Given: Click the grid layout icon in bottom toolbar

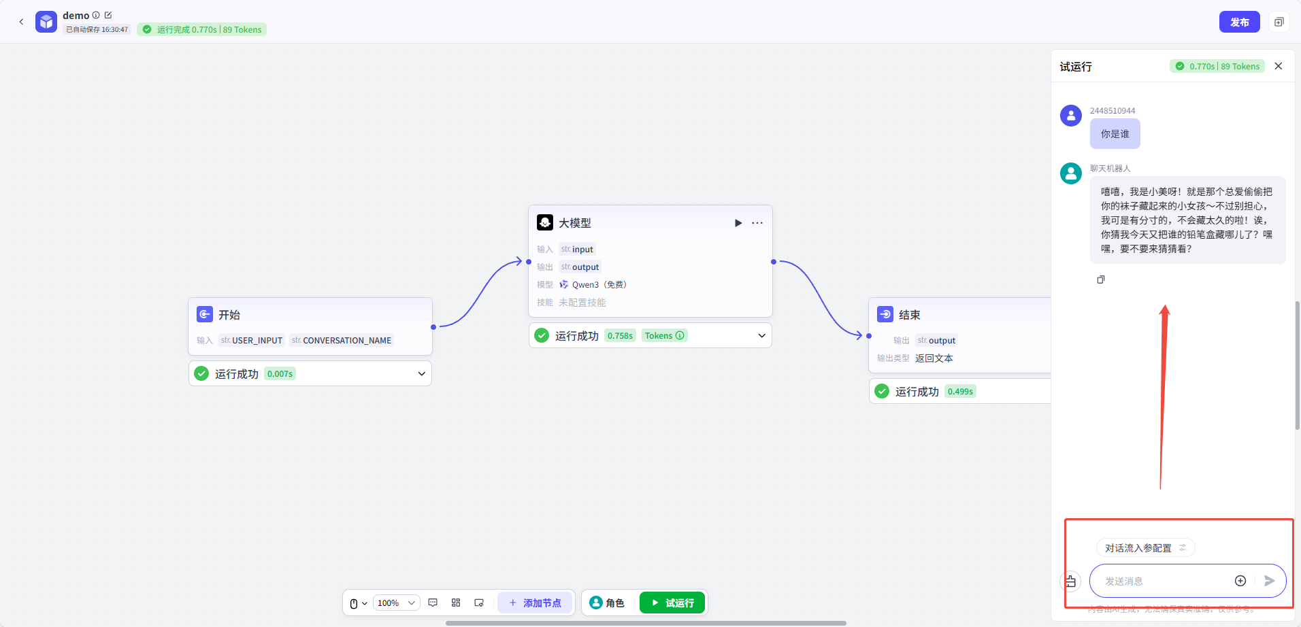Looking at the screenshot, I should [x=456, y=603].
